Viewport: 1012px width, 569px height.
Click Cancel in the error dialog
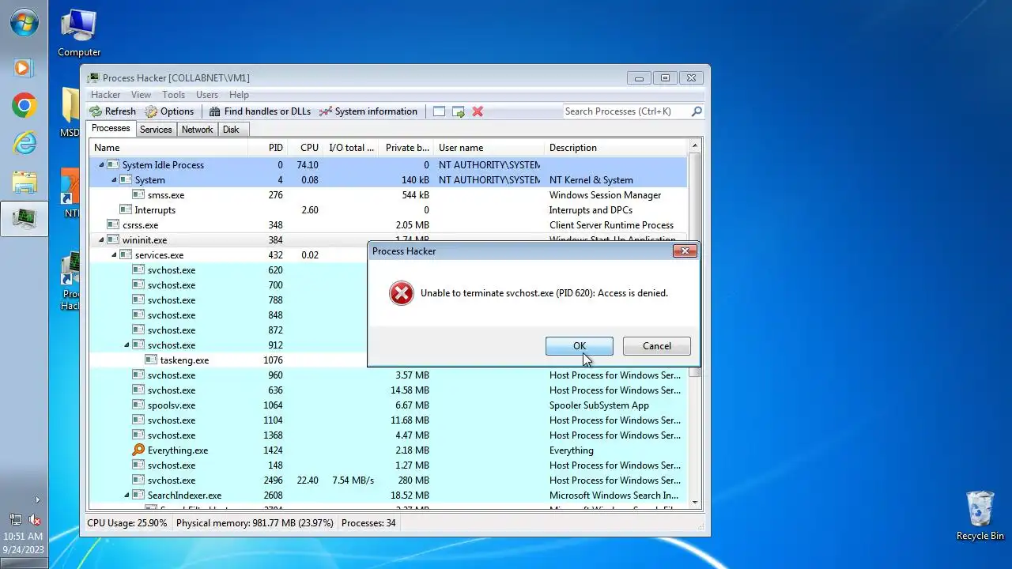tap(656, 346)
